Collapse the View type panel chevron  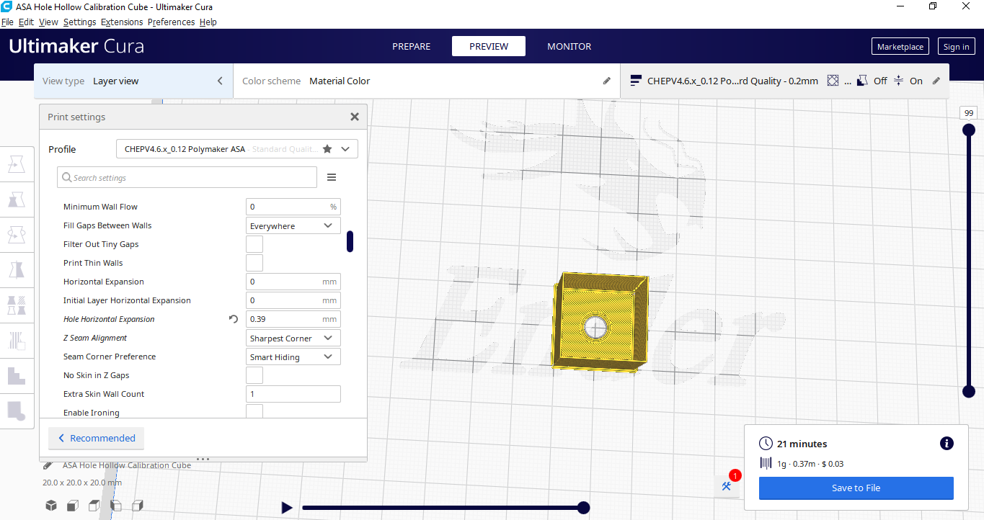(221, 81)
